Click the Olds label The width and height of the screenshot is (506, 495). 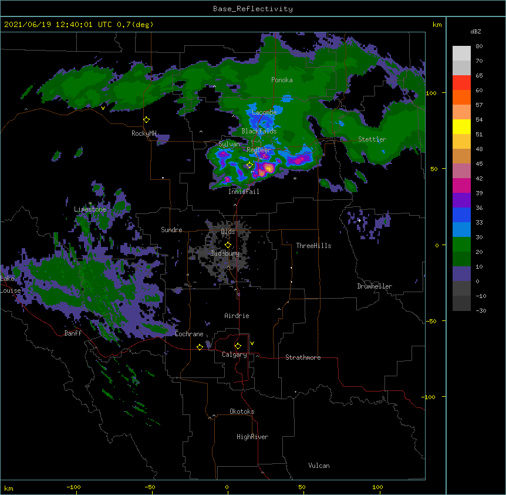pos(228,232)
